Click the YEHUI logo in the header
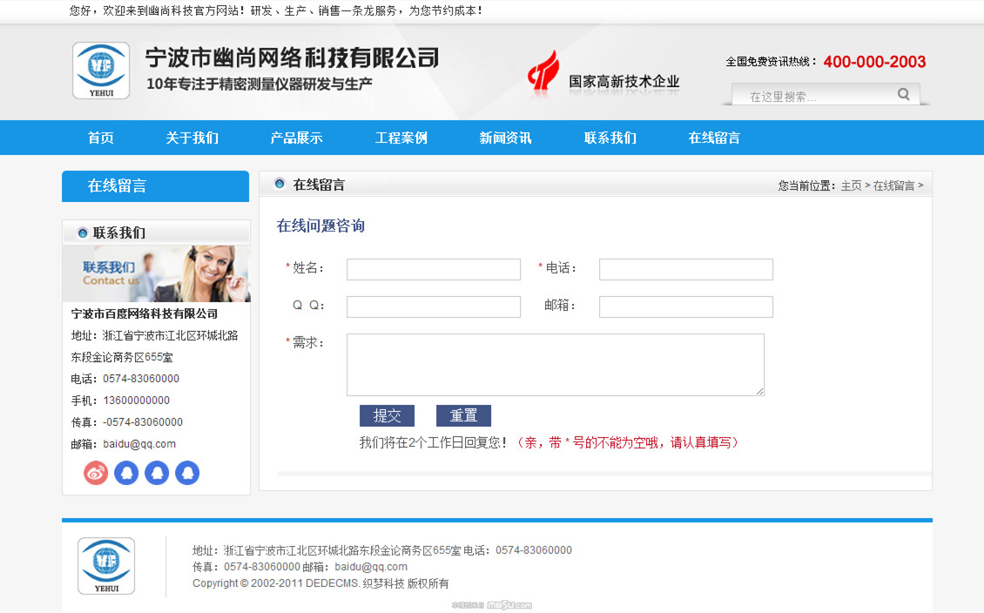This screenshot has width=984, height=613. pos(101,71)
